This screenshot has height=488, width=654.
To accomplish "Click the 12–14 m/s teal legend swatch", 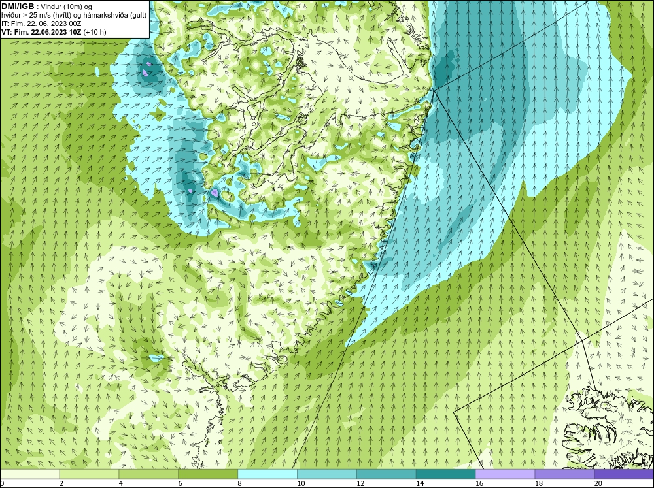I will tap(387, 474).
